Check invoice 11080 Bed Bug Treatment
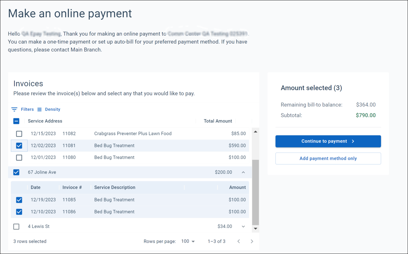The height and width of the screenshot is (254, 408). 19,157
